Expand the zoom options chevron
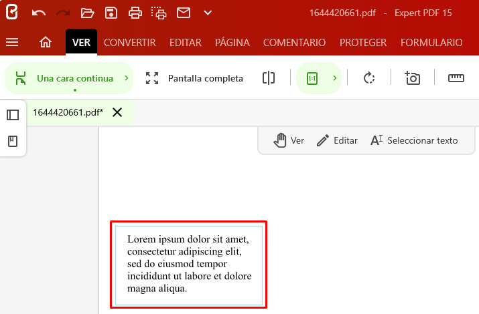479x314 pixels. point(335,78)
